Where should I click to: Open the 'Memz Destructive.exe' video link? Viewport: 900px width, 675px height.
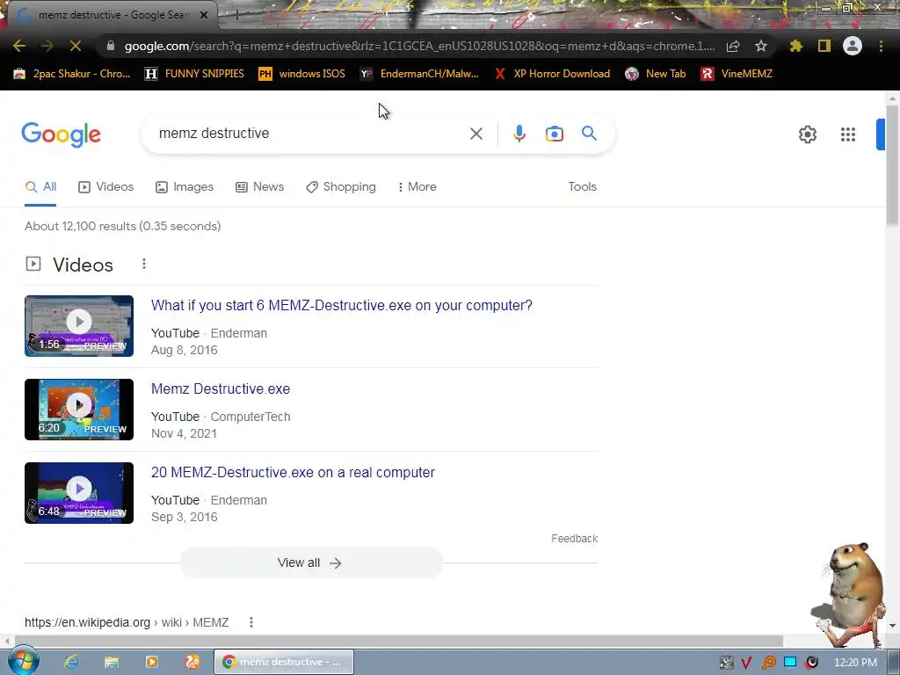click(221, 388)
